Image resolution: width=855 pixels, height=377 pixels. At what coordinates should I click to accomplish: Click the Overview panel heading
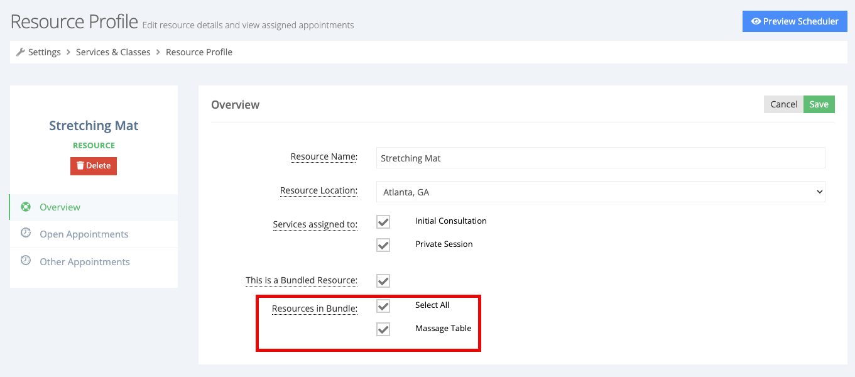coord(235,105)
